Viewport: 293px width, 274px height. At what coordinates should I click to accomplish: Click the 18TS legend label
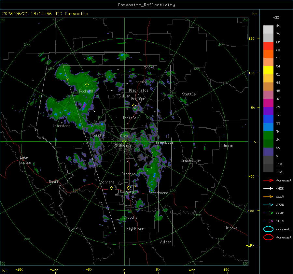point(280,221)
